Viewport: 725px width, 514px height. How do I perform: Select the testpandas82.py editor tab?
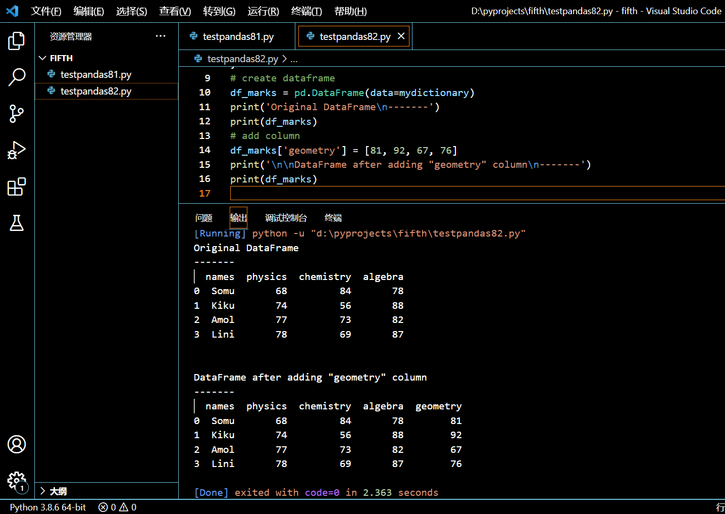[353, 36]
